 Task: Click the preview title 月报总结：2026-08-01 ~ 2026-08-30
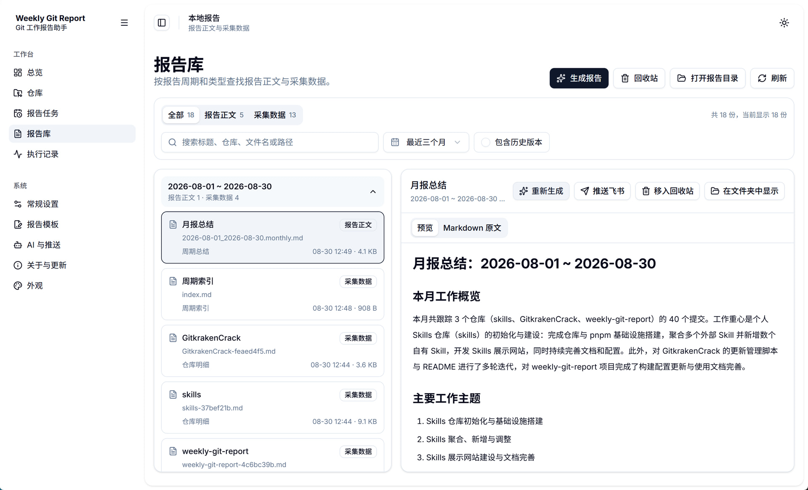pos(534,264)
